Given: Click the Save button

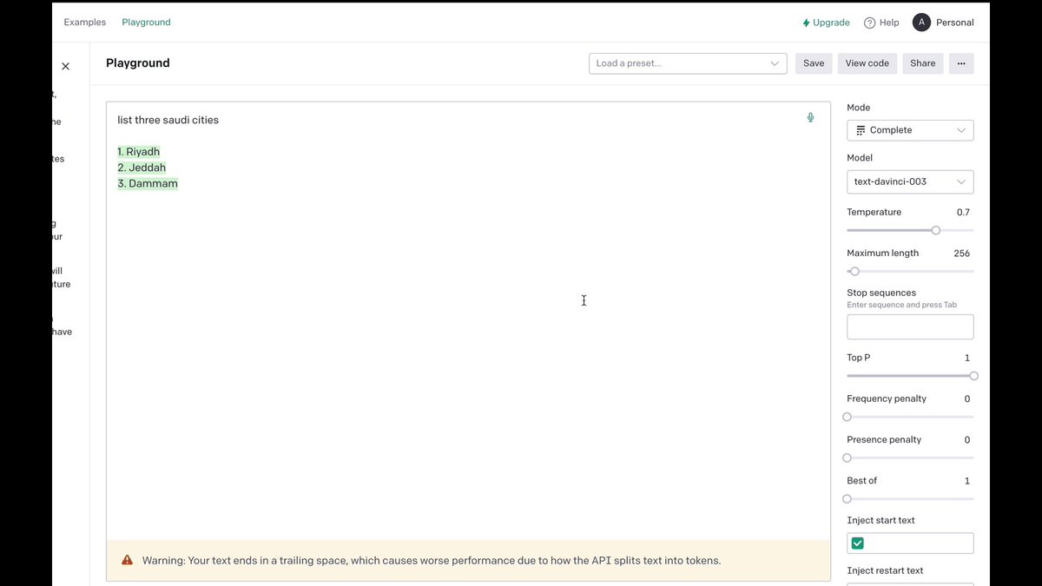Looking at the screenshot, I should (x=814, y=63).
